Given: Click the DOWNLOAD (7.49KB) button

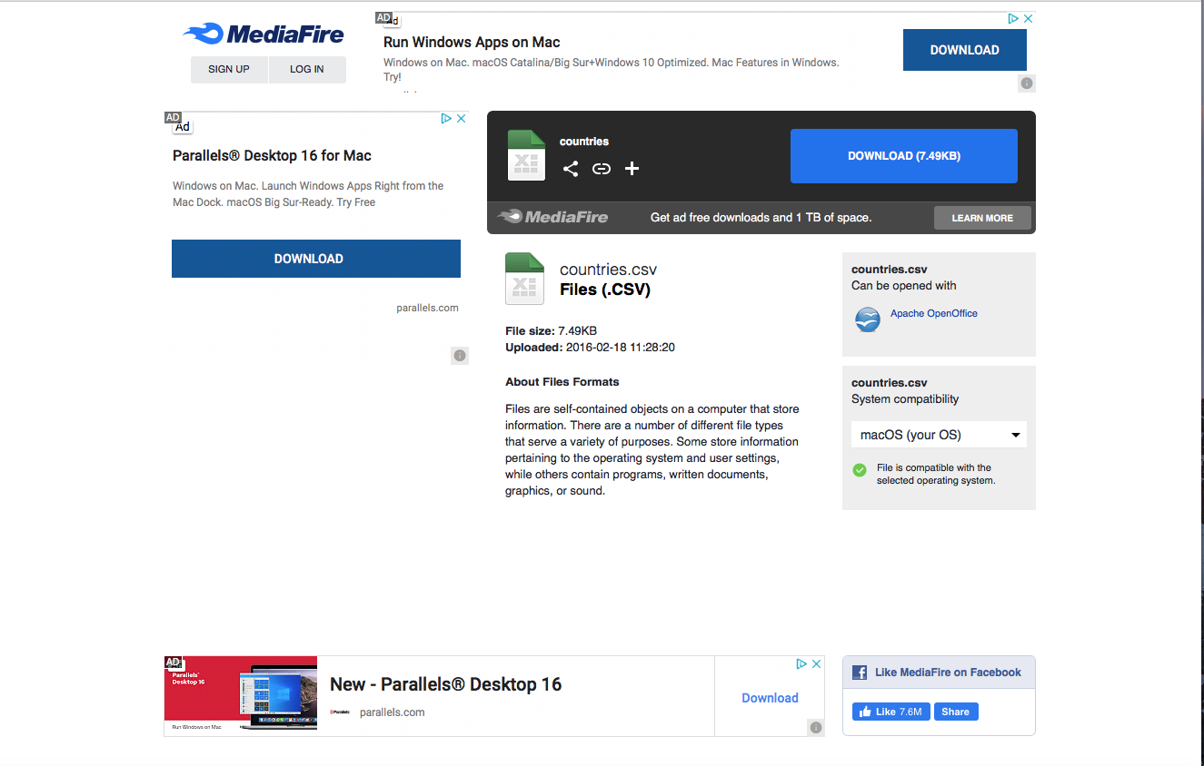Looking at the screenshot, I should coord(904,156).
